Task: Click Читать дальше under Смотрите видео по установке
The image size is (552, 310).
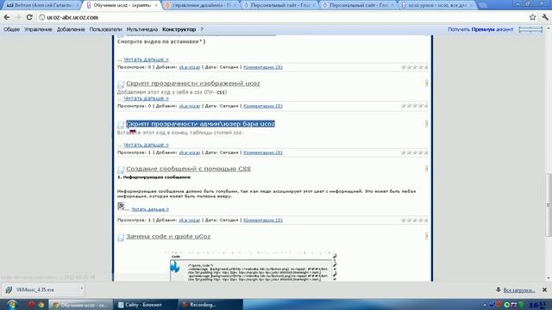Action: tap(146, 59)
